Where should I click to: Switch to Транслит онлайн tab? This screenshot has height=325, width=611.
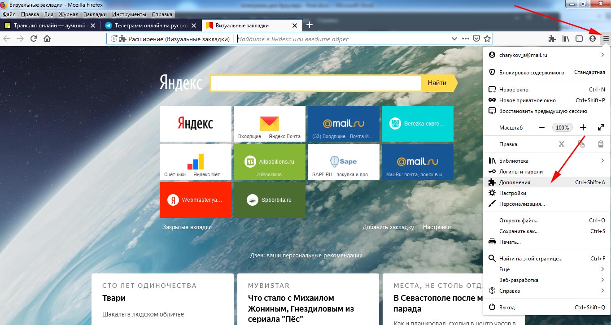[50, 26]
